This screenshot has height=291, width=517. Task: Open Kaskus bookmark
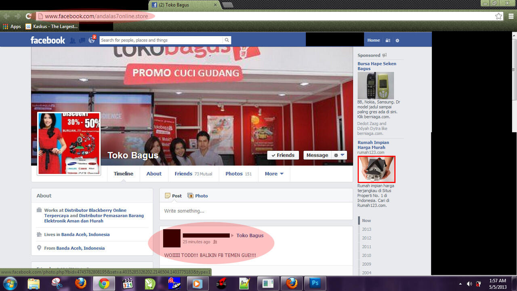pyautogui.click(x=52, y=27)
